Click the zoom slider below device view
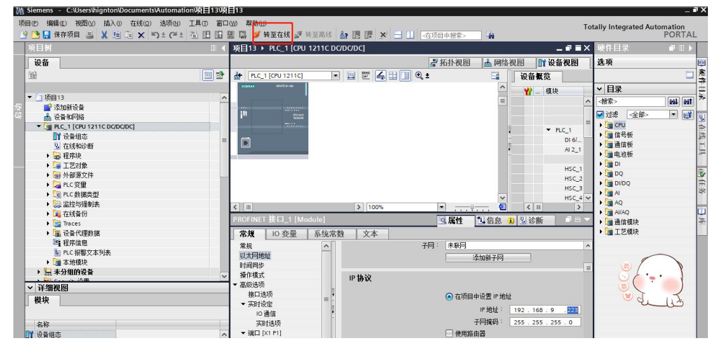Image resolution: width=720 pixels, height=354 pixels. coord(472,208)
